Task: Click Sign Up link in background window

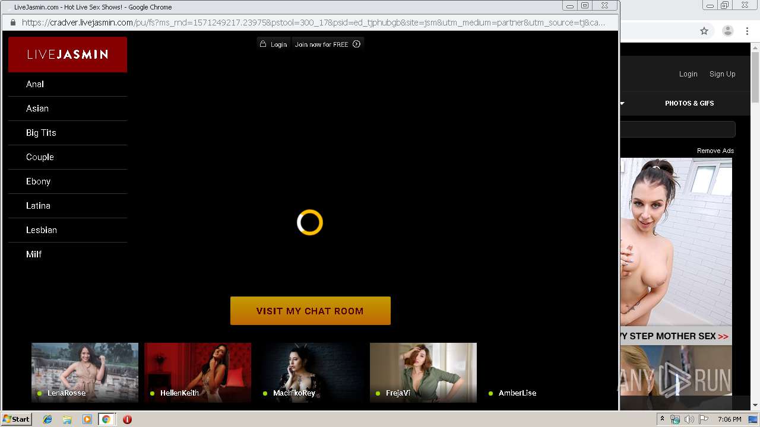Action: coord(722,74)
